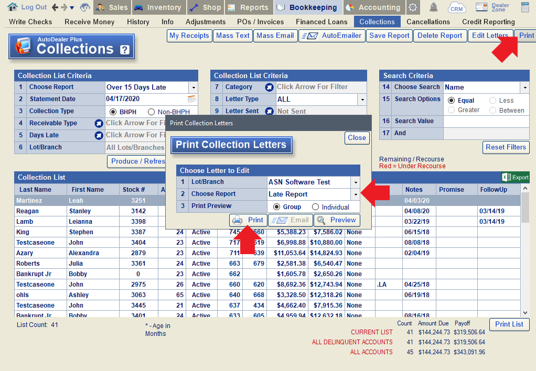The width and height of the screenshot is (536, 371).
Task: Click the Preview magnifier button
Action: tap(337, 220)
